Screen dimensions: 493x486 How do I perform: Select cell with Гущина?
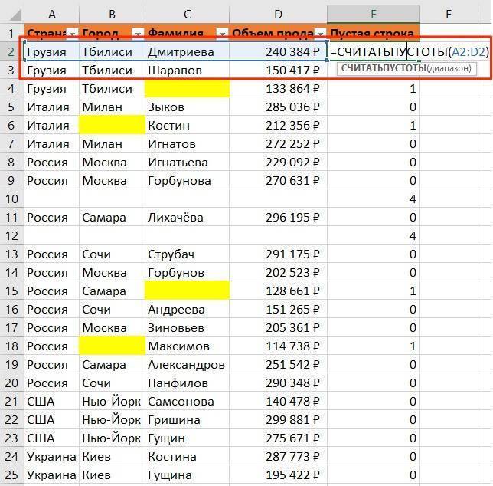pos(187,475)
